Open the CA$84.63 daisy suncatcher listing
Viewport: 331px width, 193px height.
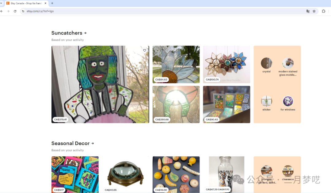[176, 64]
